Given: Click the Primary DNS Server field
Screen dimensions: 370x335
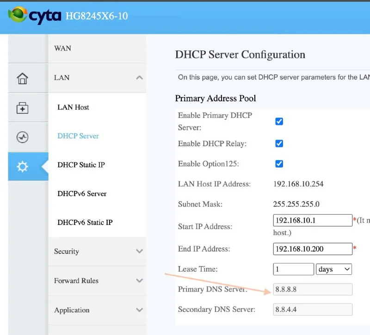Looking at the screenshot, I should click(x=313, y=290).
